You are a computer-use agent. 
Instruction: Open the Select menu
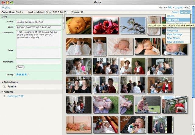click(175, 12)
